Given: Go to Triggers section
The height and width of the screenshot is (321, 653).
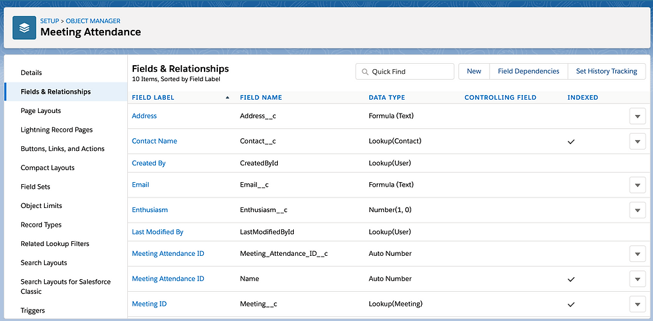Looking at the screenshot, I should [33, 310].
